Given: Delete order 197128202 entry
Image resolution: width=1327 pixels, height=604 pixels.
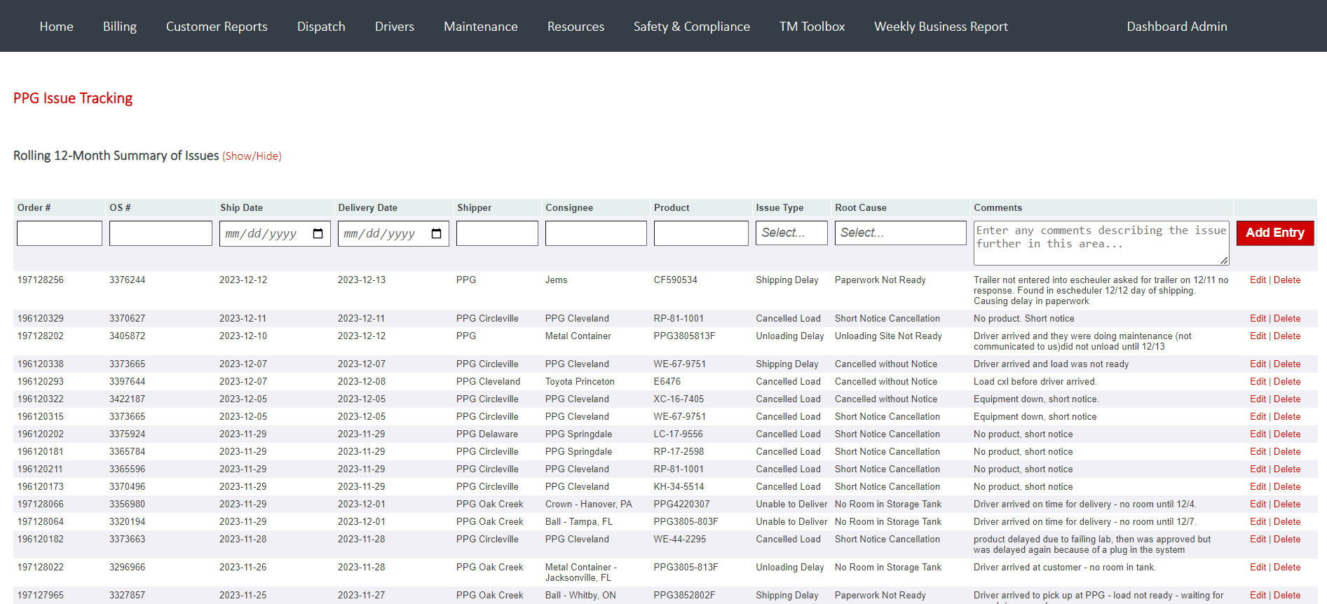Looking at the screenshot, I should (1287, 336).
